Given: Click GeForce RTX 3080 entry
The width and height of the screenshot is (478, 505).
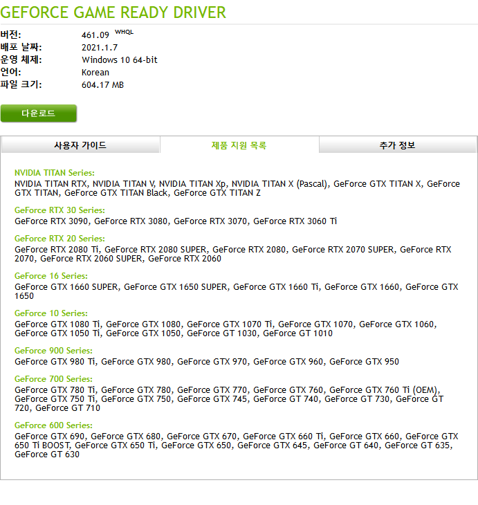Looking at the screenshot, I should [x=131, y=221].
